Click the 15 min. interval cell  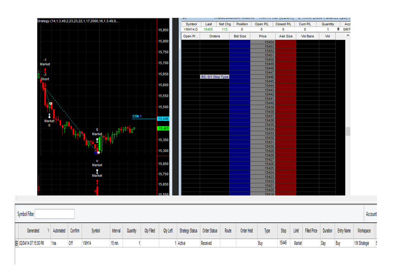[116, 243]
